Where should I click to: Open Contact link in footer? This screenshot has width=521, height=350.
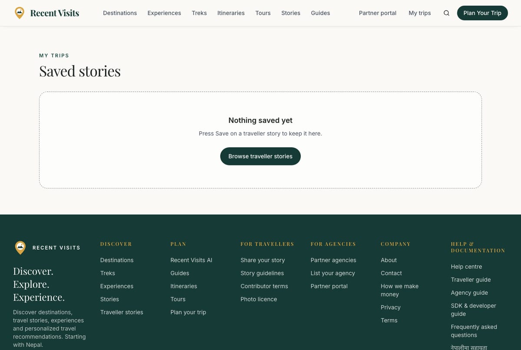pos(392,273)
